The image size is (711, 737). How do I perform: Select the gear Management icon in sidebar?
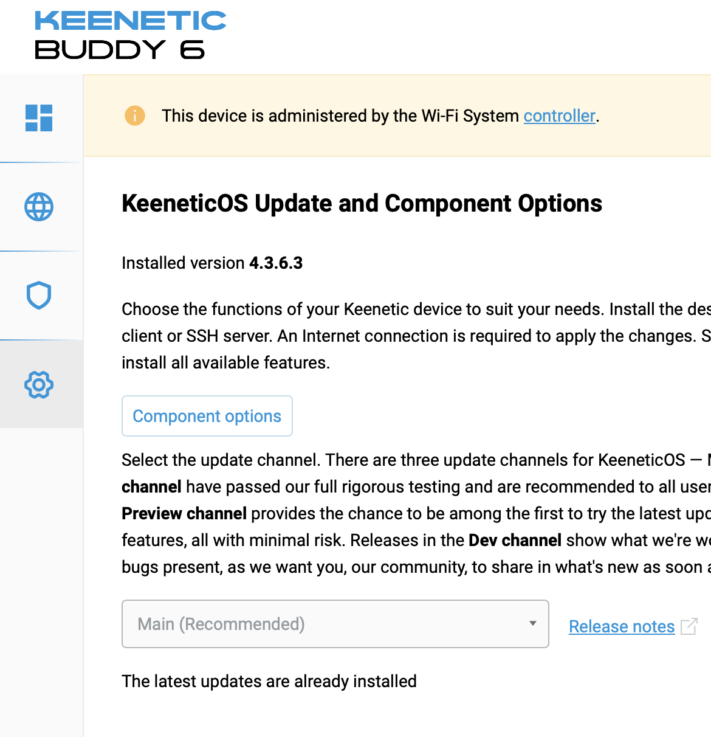click(x=39, y=385)
